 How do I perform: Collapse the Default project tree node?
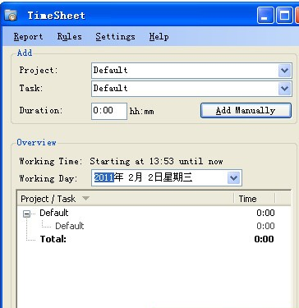[26, 214]
